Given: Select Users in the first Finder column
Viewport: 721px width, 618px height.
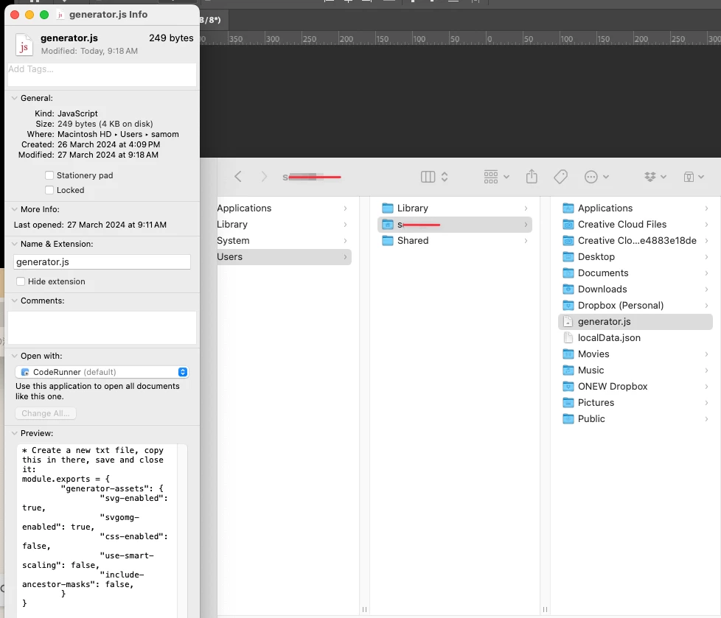Looking at the screenshot, I should coord(284,257).
